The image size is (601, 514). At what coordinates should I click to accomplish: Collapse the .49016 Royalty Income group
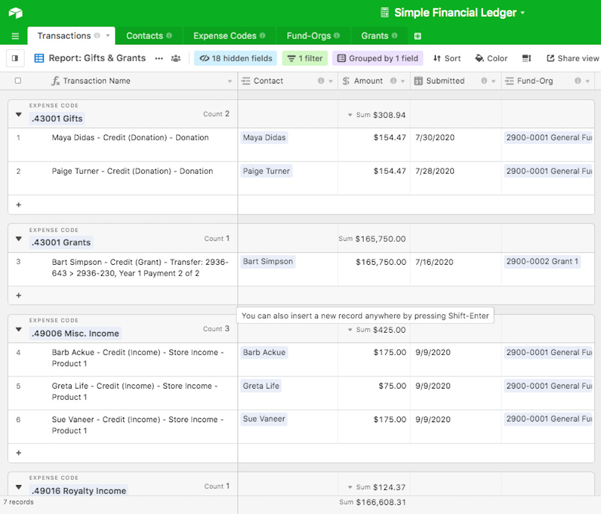pos(19,487)
